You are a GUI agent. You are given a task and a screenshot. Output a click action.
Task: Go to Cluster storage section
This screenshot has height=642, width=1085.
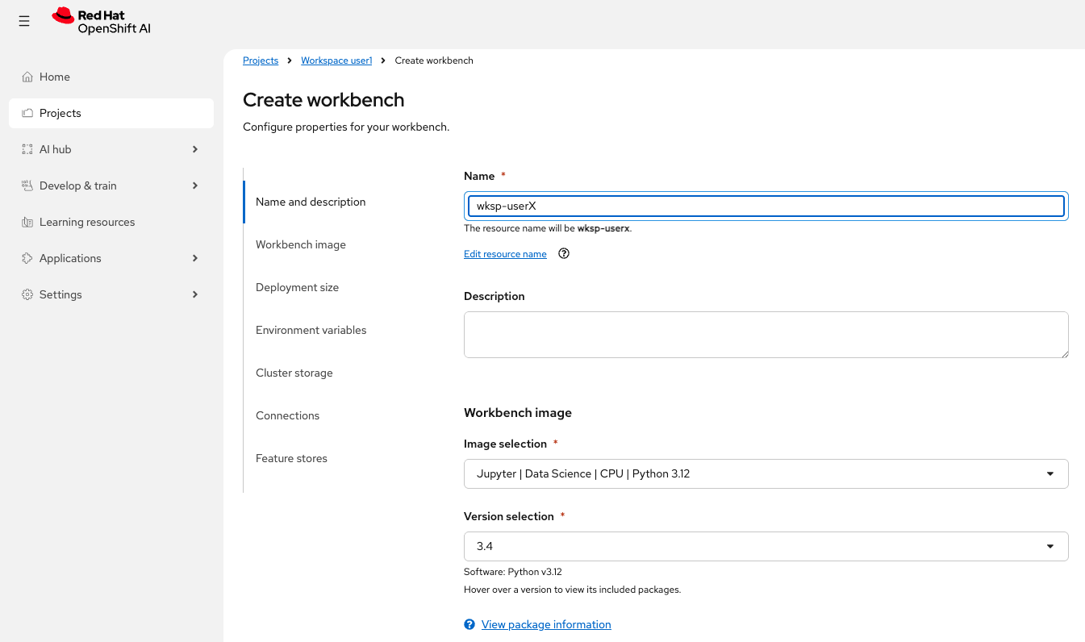(x=294, y=373)
